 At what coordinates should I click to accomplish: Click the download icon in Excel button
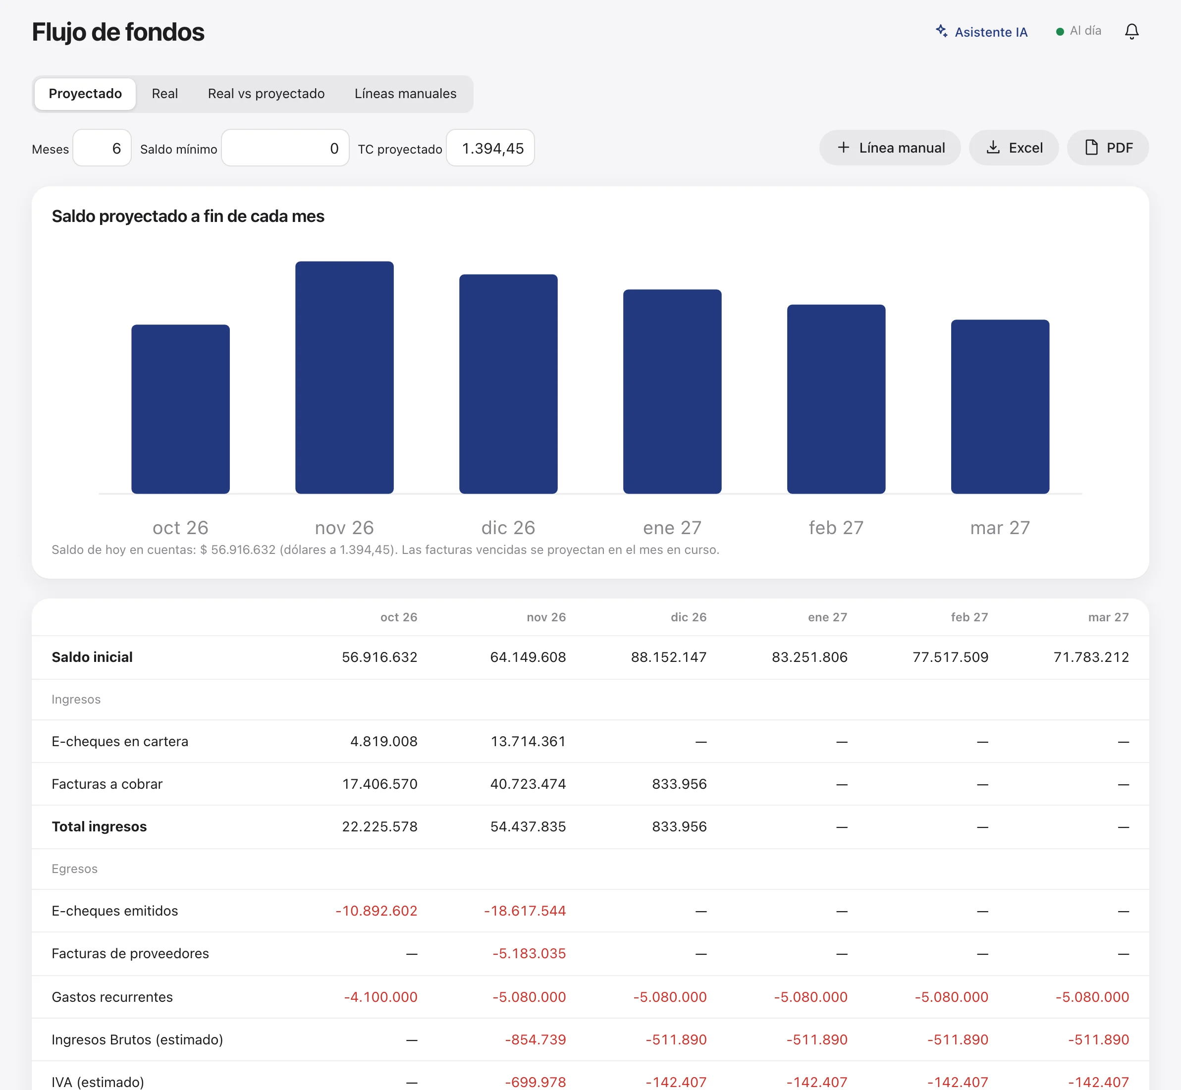tap(993, 148)
